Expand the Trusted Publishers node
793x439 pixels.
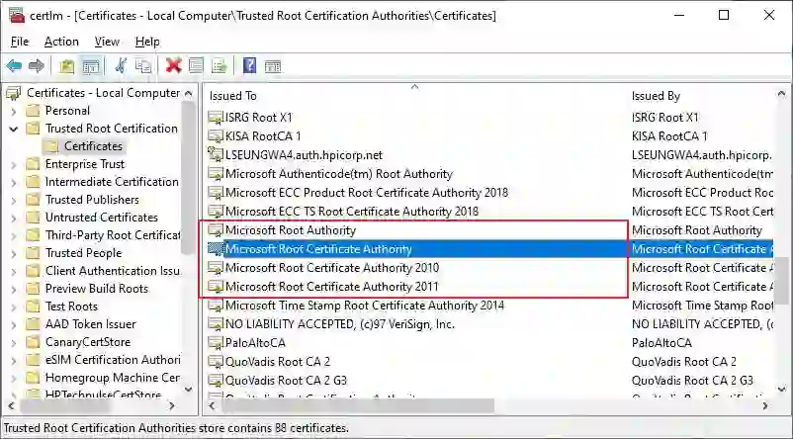click(x=14, y=201)
